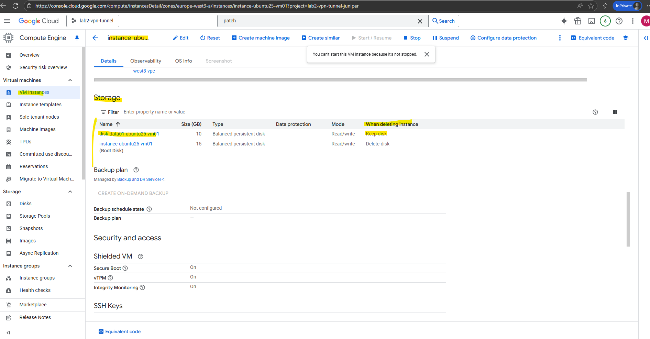The width and height of the screenshot is (650, 339).
Task: Click the Secure Boot help icon
Action: click(x=125, y=268)
